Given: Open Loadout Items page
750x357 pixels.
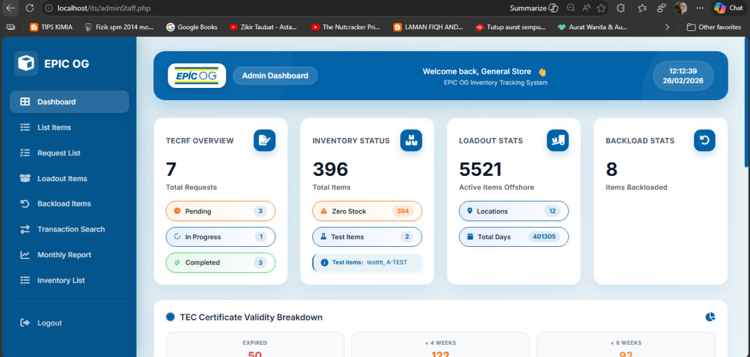Looking at the screenshot, I should click(69, 178).
